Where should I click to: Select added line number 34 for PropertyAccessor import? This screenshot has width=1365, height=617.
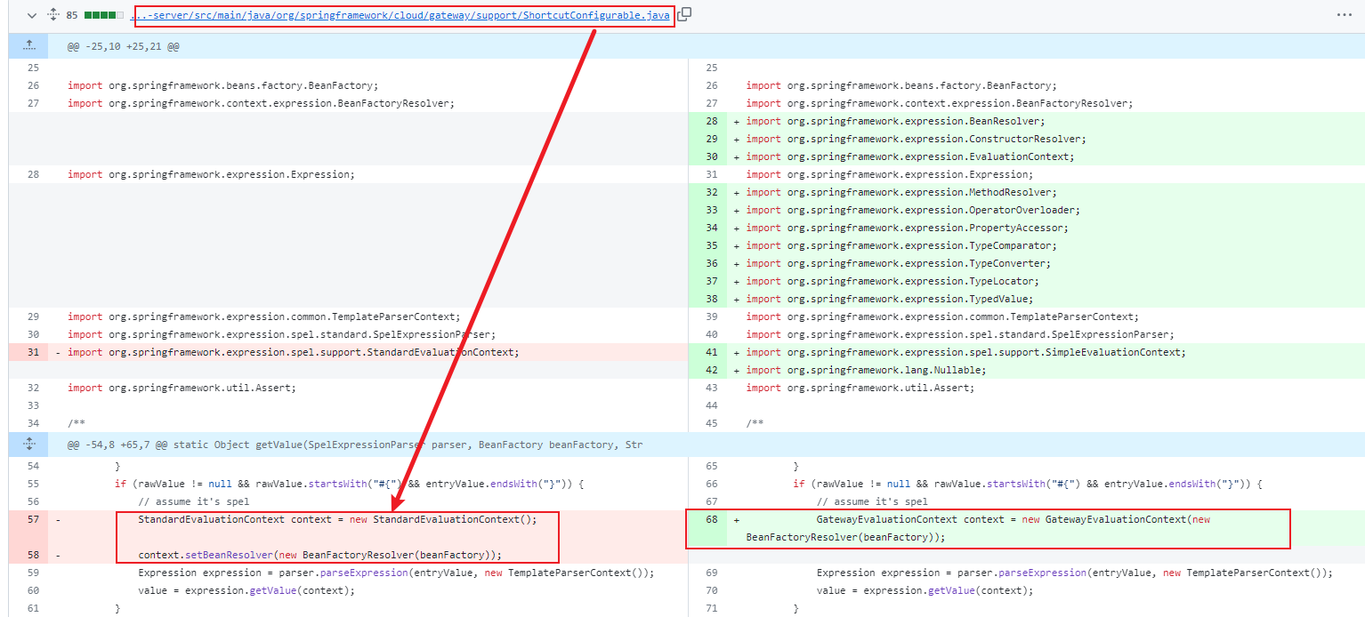click(x=711, y=228)
